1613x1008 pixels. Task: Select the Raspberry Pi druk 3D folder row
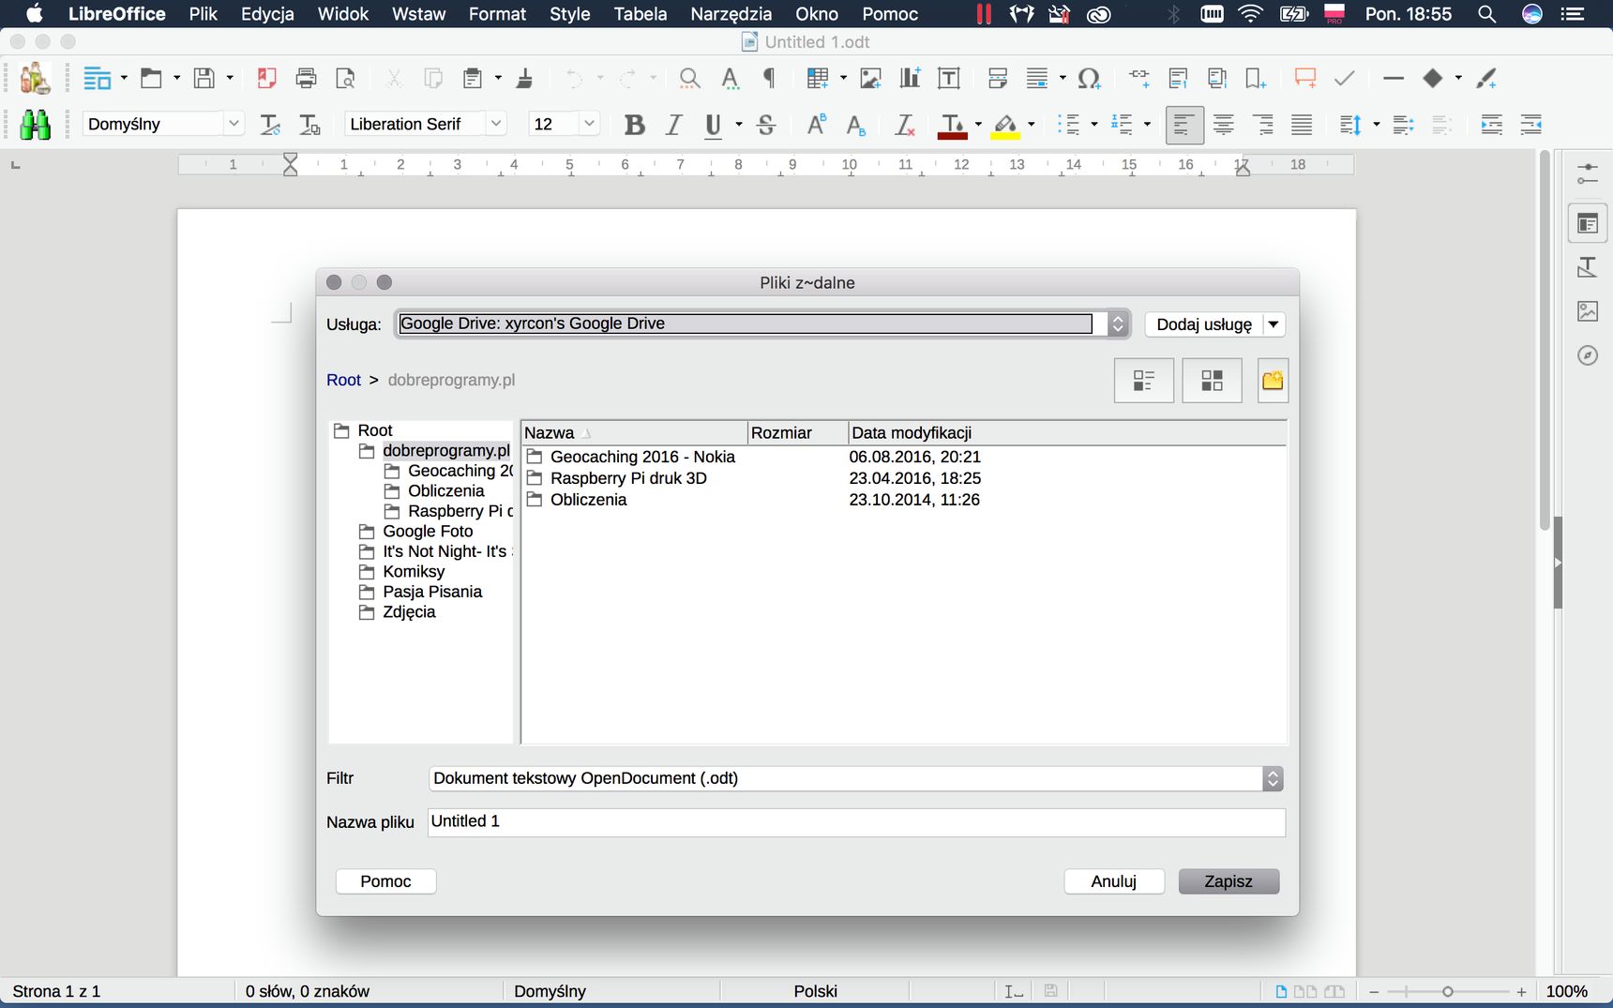904,478
